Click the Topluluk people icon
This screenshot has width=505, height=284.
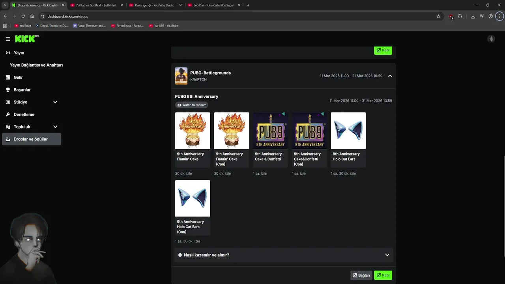[8, 127]
